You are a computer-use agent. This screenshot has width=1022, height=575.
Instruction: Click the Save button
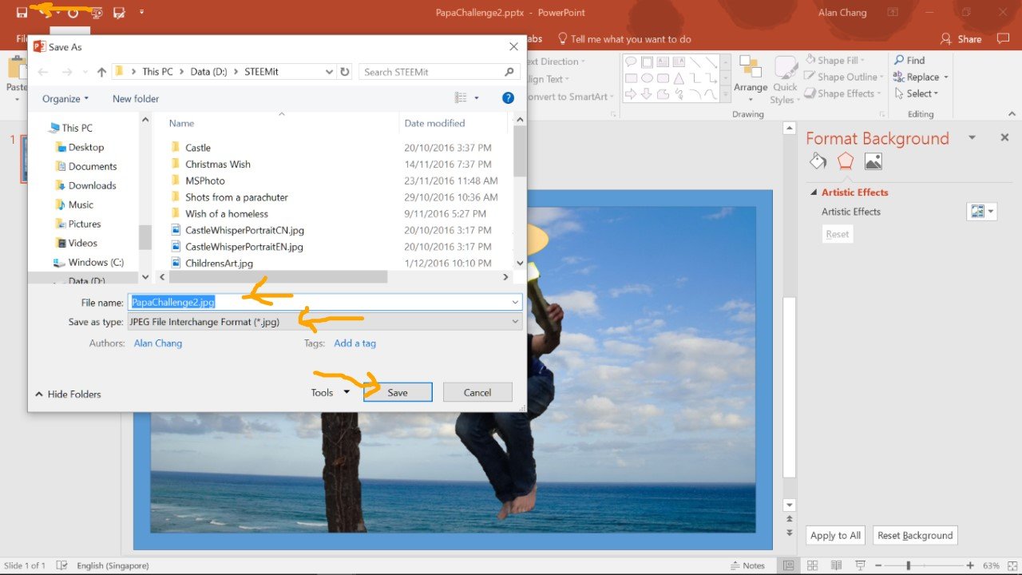398,392
